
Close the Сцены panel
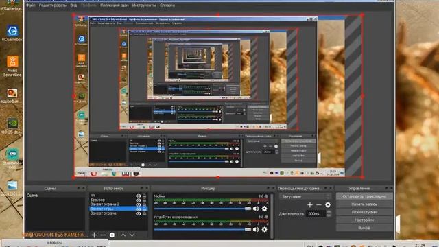(84, 188)
